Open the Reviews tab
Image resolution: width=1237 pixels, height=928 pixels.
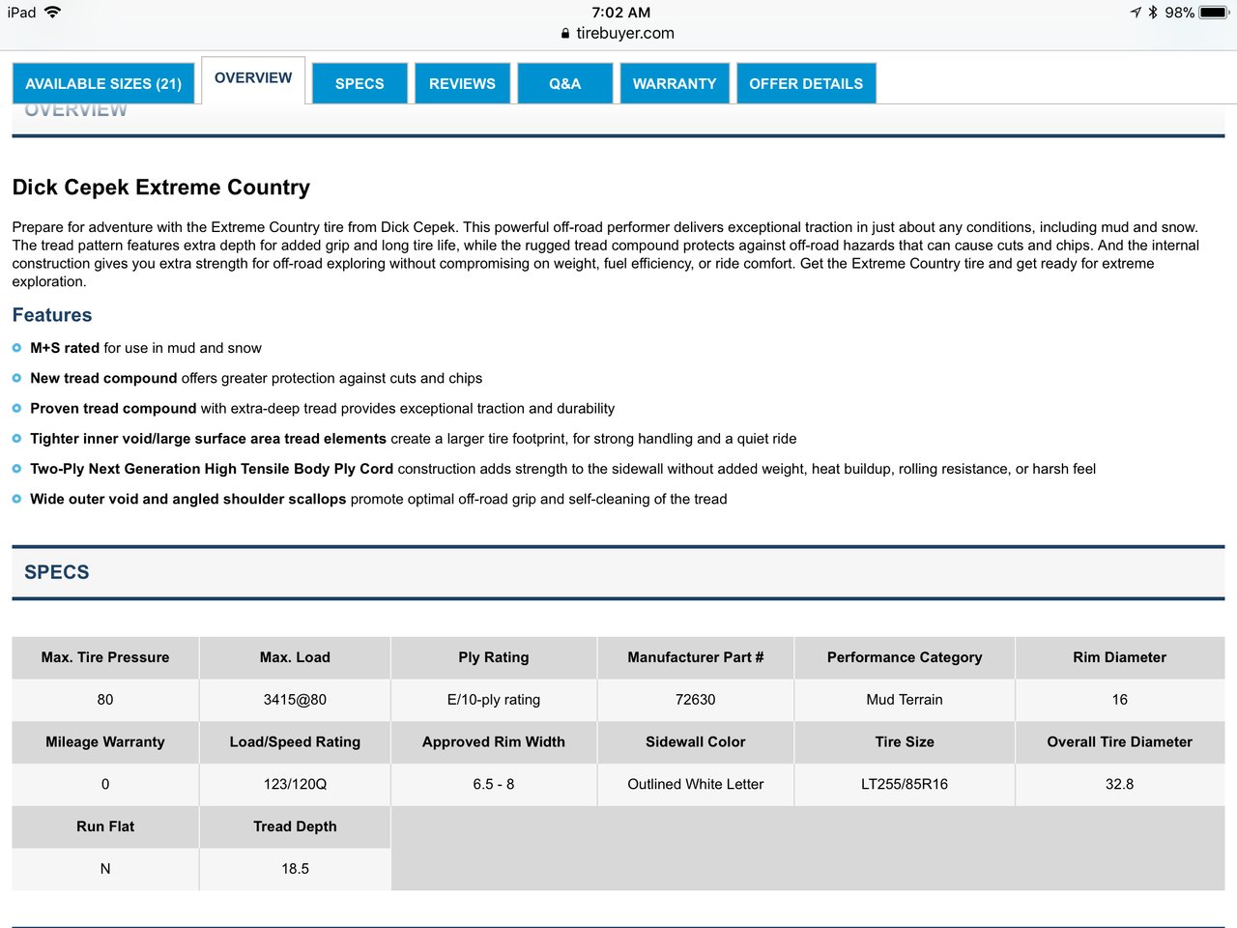462,83
